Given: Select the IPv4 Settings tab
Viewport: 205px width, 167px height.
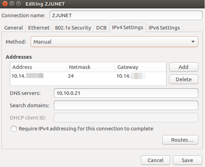Looking at the screenshot, I should [x=128, y=27].
